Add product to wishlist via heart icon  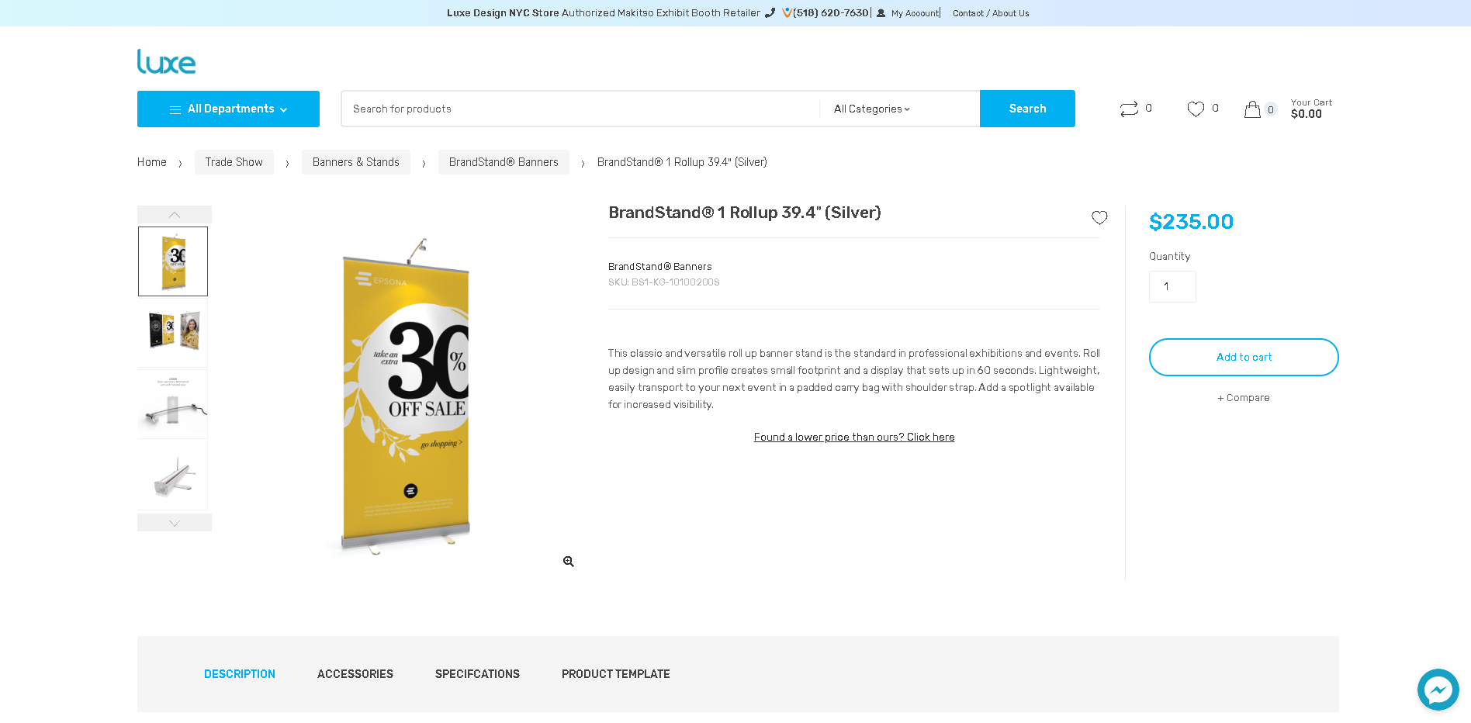click(x=1099, y=218)
